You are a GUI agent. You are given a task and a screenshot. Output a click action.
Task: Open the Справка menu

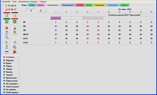(x=43, y=2)
